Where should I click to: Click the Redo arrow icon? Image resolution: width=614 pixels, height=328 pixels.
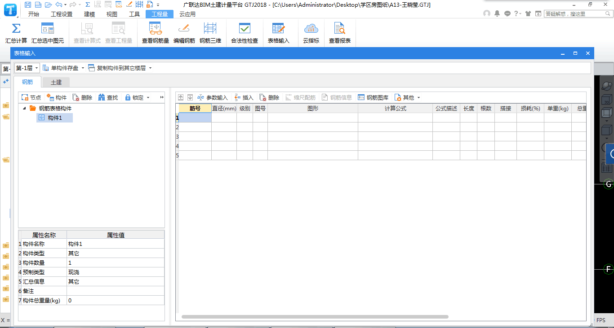click(x=72, y=4)
